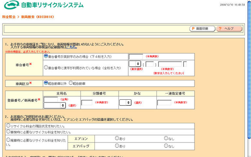Choose 軽自動車 vehicle category
The image size is (251, 157).
click(x=71, y=83)
